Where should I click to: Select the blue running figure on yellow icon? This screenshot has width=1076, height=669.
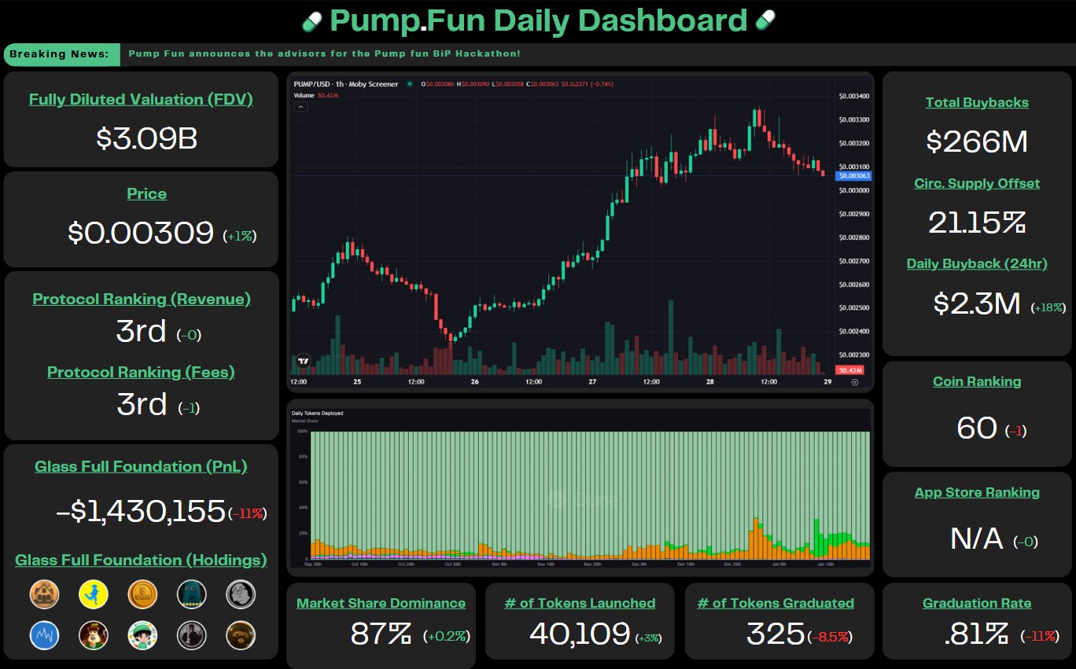[94, 594]
